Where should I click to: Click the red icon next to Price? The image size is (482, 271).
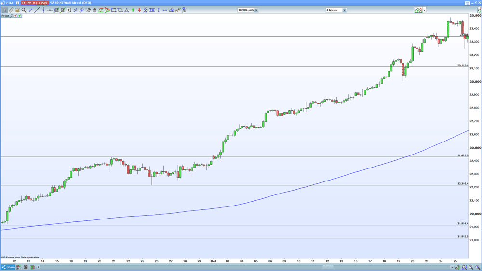click(15, 16)
